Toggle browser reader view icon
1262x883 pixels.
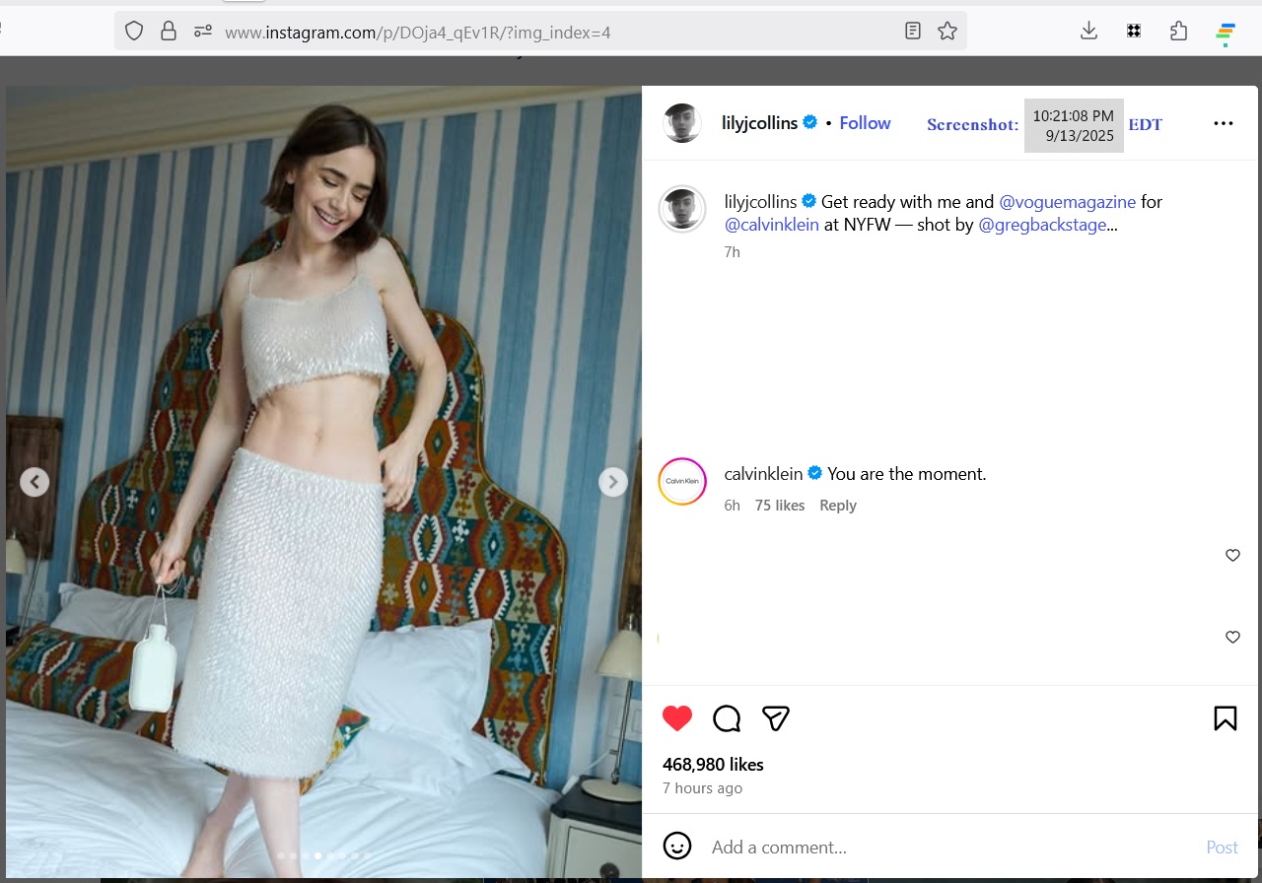(913, 32)
